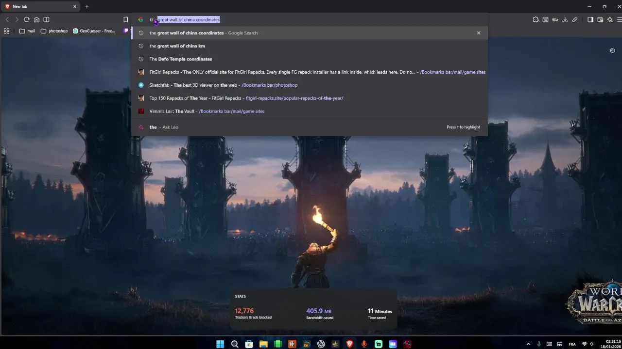Select Top 150 Repacks of The Year suggestion

click(310, 98)
